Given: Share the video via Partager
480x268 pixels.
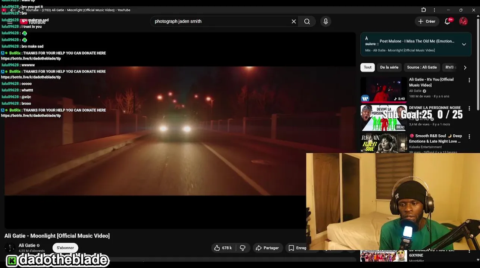Looking at the screenshot, I should (267, 248).
